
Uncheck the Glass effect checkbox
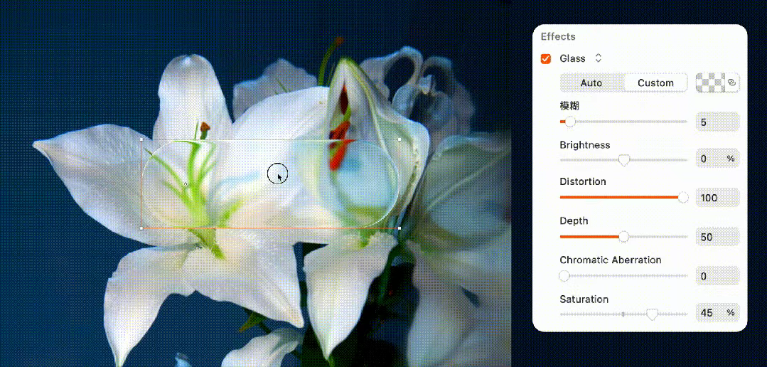[x=546, y=58]
